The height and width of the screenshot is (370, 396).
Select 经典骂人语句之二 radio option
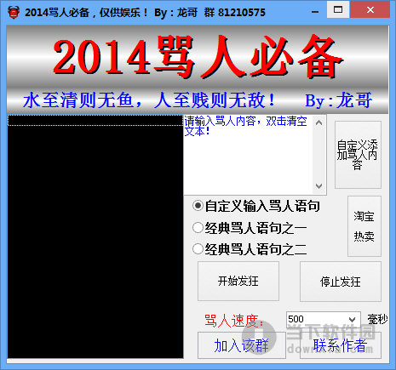(250, 249)
